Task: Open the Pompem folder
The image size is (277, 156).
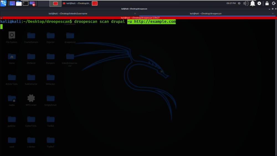Action: point(50,58)
